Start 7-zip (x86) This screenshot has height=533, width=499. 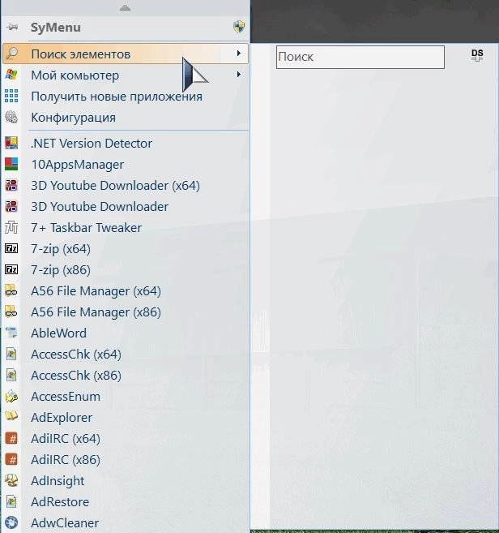coord(126,269)
